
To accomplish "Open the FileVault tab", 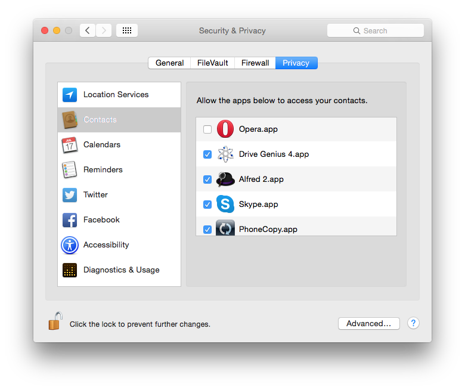I will tap(212, 63).
